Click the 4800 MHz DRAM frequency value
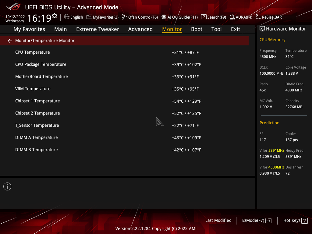Image resolution: width=312 pixels, height=234 pixels. 294,90
